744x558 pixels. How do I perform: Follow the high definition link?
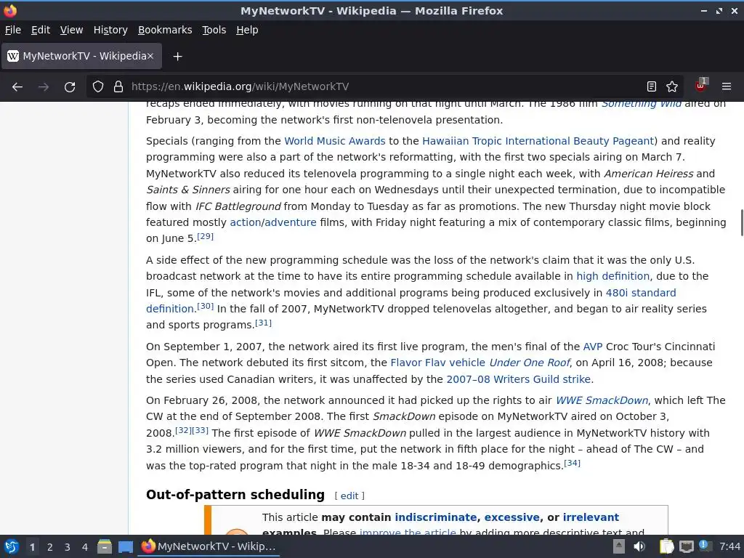coord(612,276)
